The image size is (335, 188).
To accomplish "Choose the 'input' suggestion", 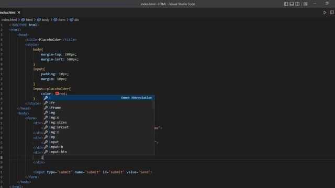I will (99, 142).
